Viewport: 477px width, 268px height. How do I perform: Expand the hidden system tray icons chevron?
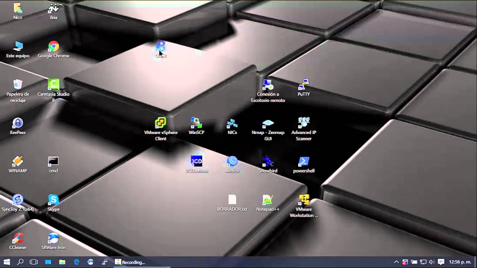pos(396,262)
